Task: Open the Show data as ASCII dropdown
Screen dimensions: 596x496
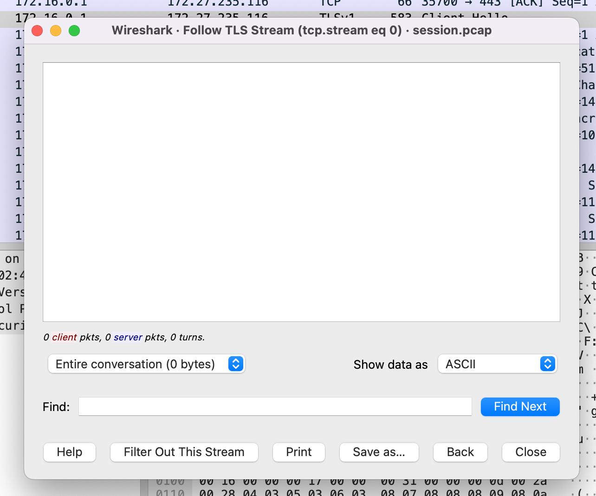Action: point(497,364)
